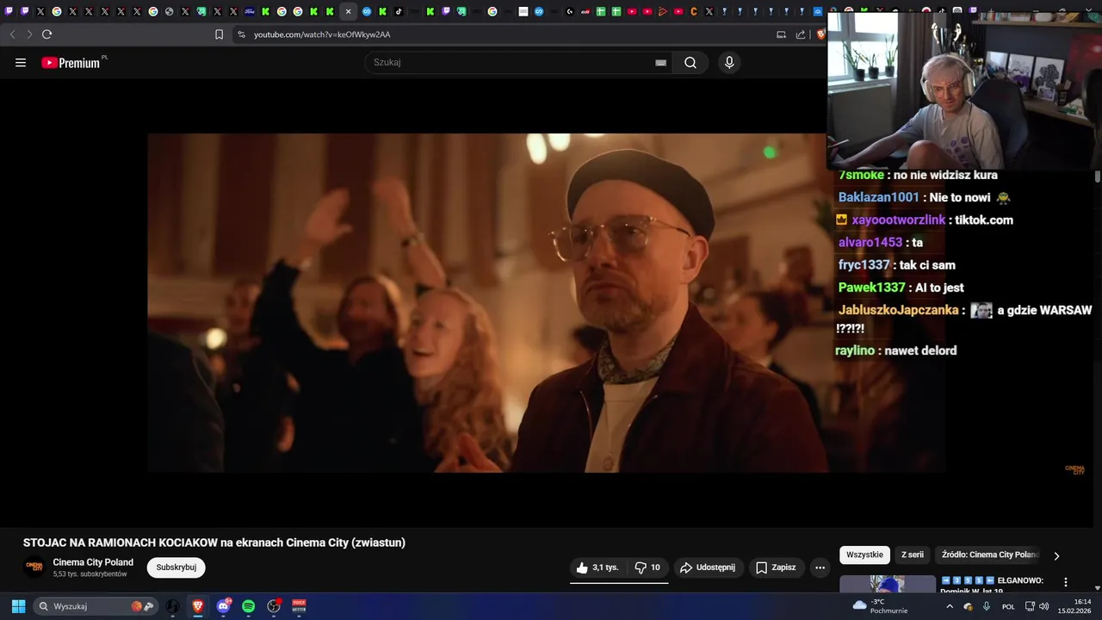The image size is (1102, 620).
Task: Show hidden system tray icons chevron
Action: click(950, 606)
